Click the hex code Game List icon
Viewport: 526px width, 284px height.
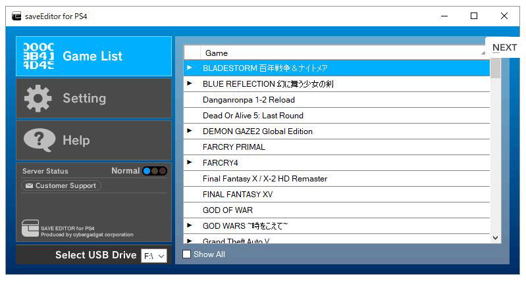(38, 57)
